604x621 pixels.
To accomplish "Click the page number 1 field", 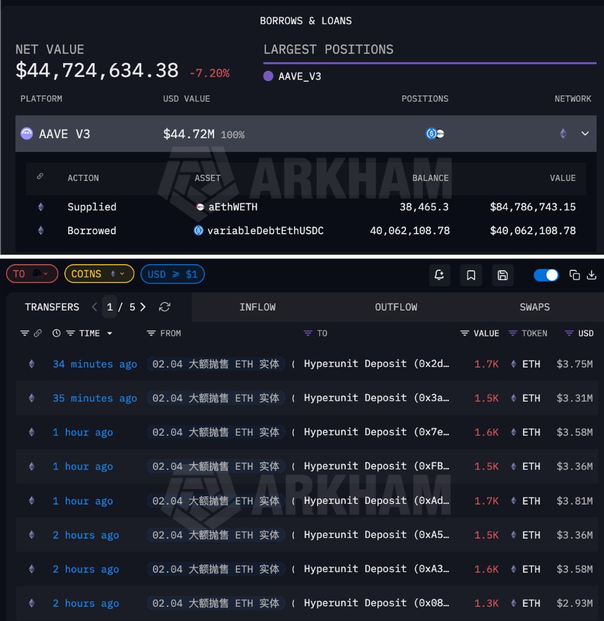I will [x=110, y=307].
